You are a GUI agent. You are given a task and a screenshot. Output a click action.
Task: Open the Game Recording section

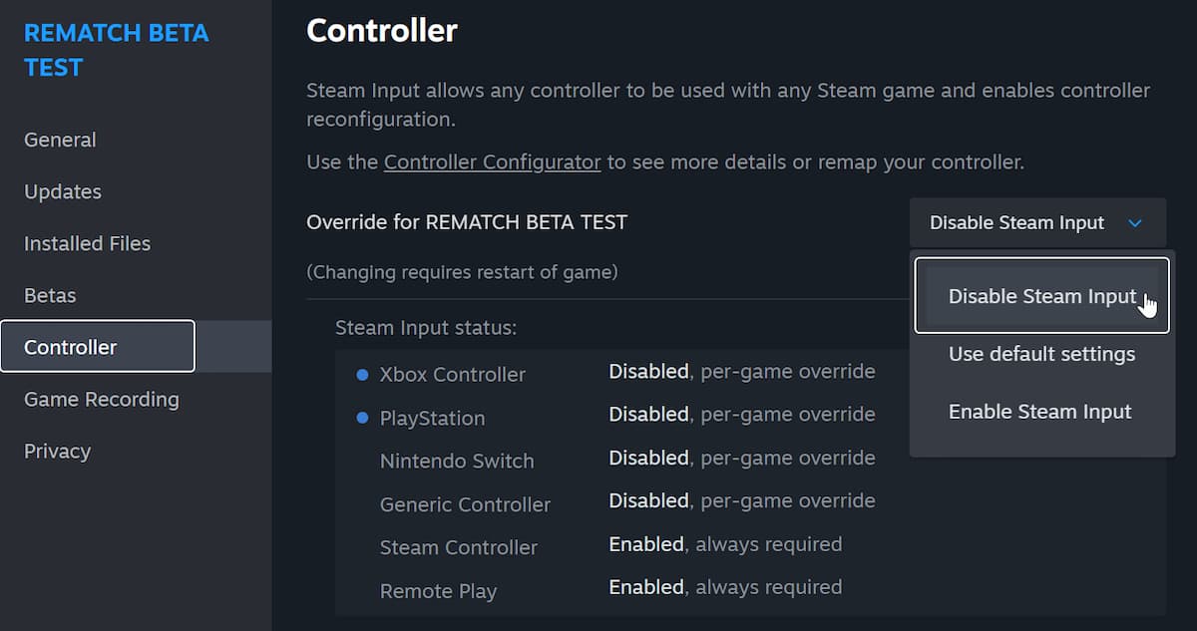[x=102, y=399]
